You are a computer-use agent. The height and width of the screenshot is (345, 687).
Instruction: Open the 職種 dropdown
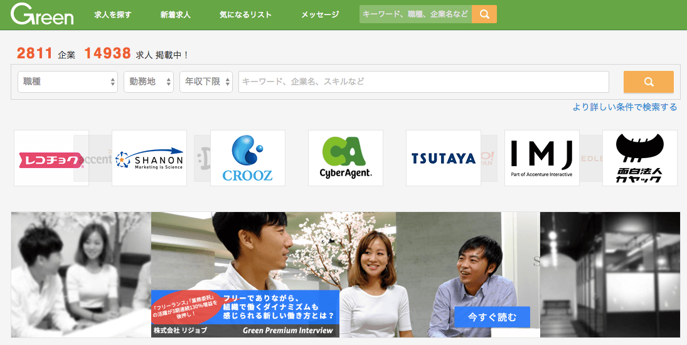pyautogui.click(x=68, y=82)
